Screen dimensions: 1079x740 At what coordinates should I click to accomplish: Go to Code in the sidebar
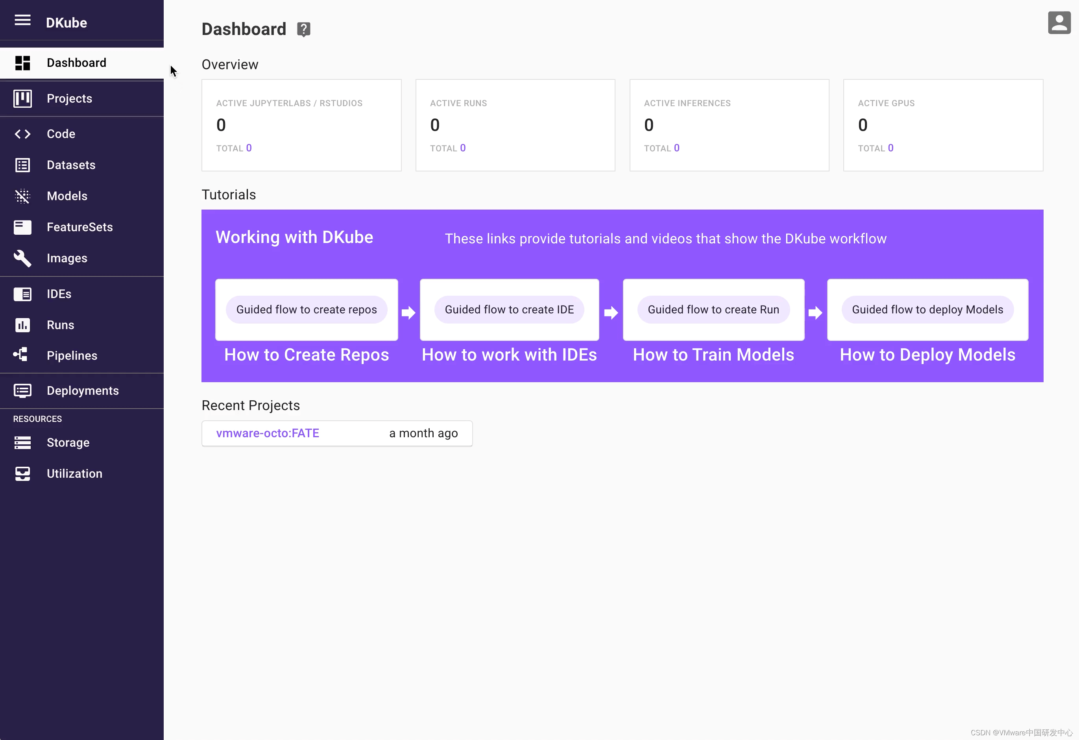[x=82, y=134]
